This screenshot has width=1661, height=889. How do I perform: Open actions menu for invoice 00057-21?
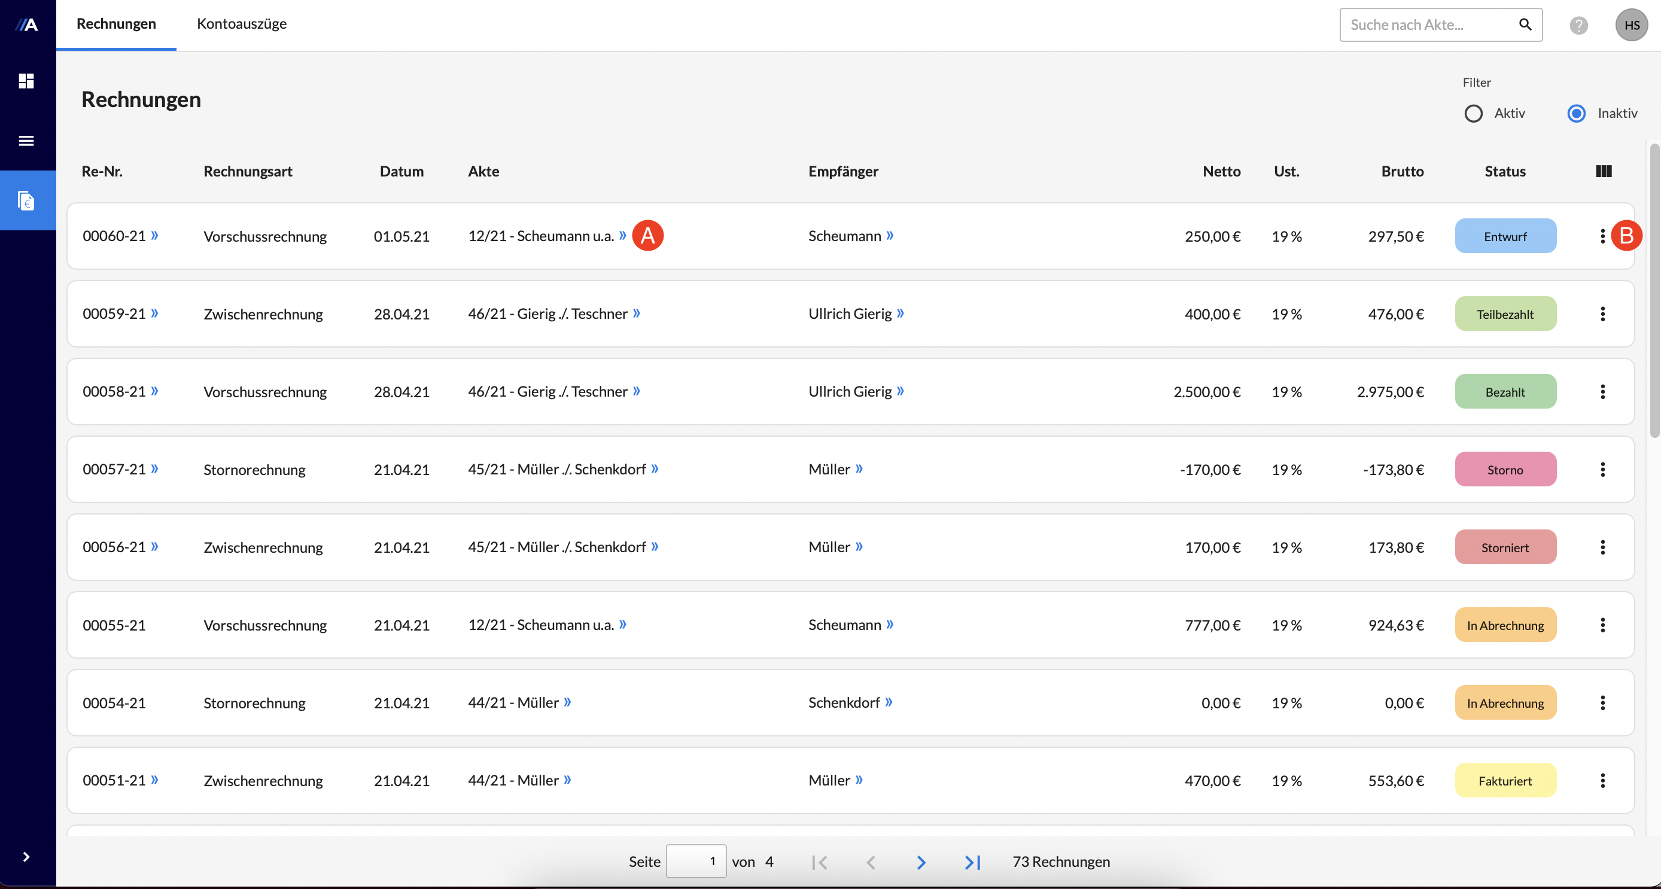click(1602, 470)
